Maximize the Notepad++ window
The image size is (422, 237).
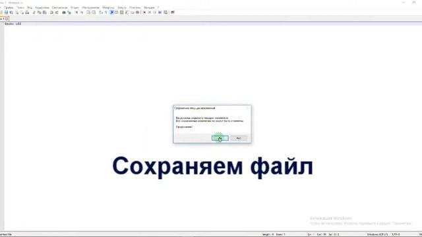(414, 2)
